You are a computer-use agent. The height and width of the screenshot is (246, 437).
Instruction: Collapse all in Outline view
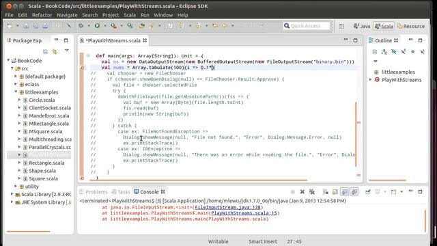tap(375, 52)
